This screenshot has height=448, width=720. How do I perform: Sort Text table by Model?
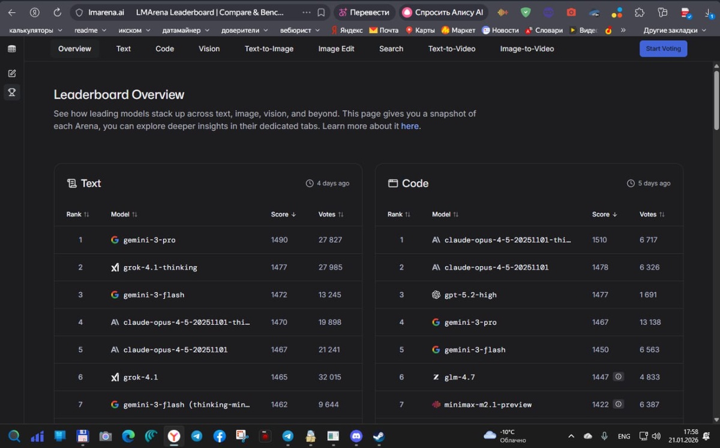[124, 214]
